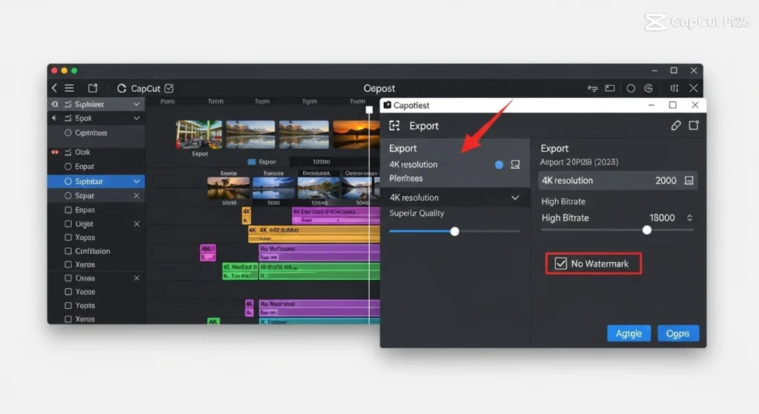Select the Sopat radio option
This screenshot has width=759, height=414.
[67, 196]
